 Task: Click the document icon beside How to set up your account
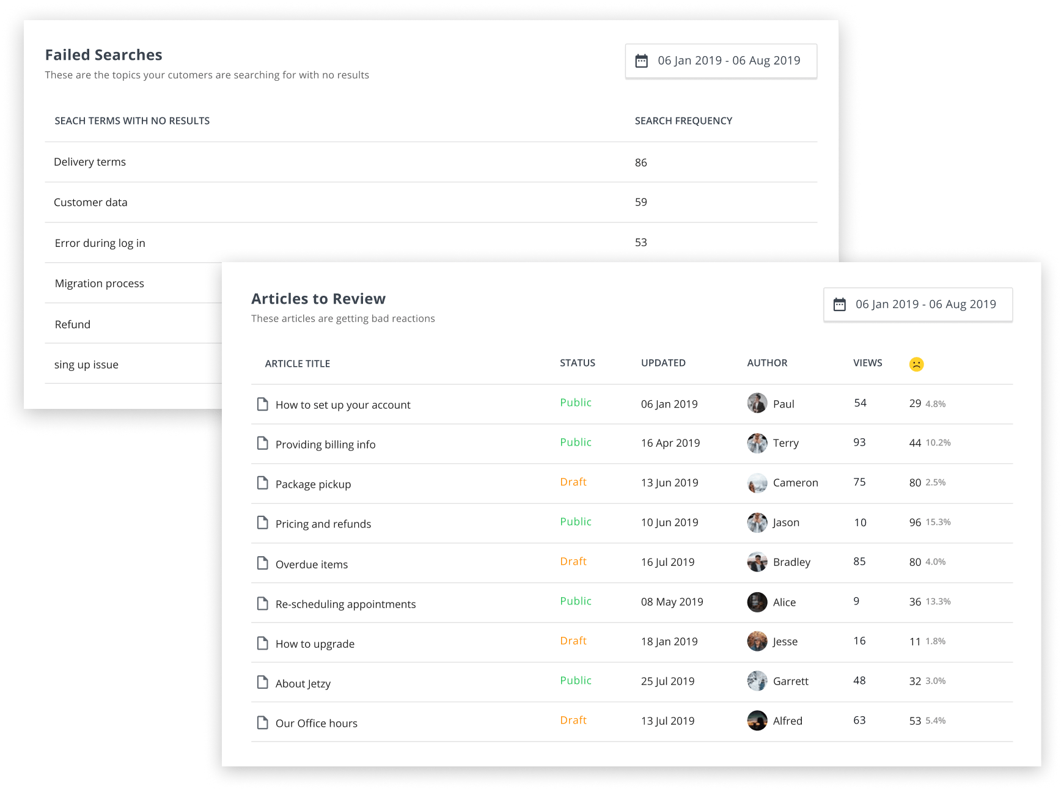click(x=263, y=404)
